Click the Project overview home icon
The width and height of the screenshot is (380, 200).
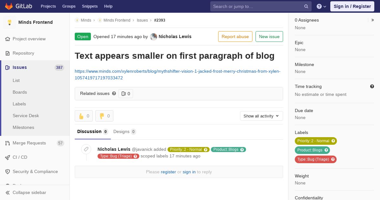pyautogui.click(x=8, y=39)
